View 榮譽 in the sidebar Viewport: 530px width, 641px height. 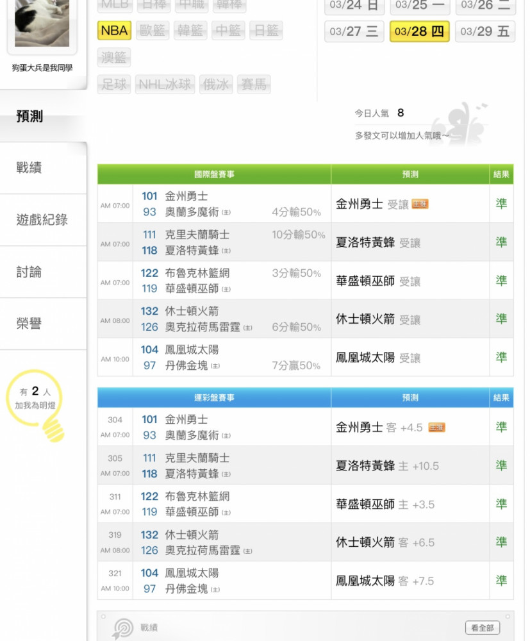29,324
